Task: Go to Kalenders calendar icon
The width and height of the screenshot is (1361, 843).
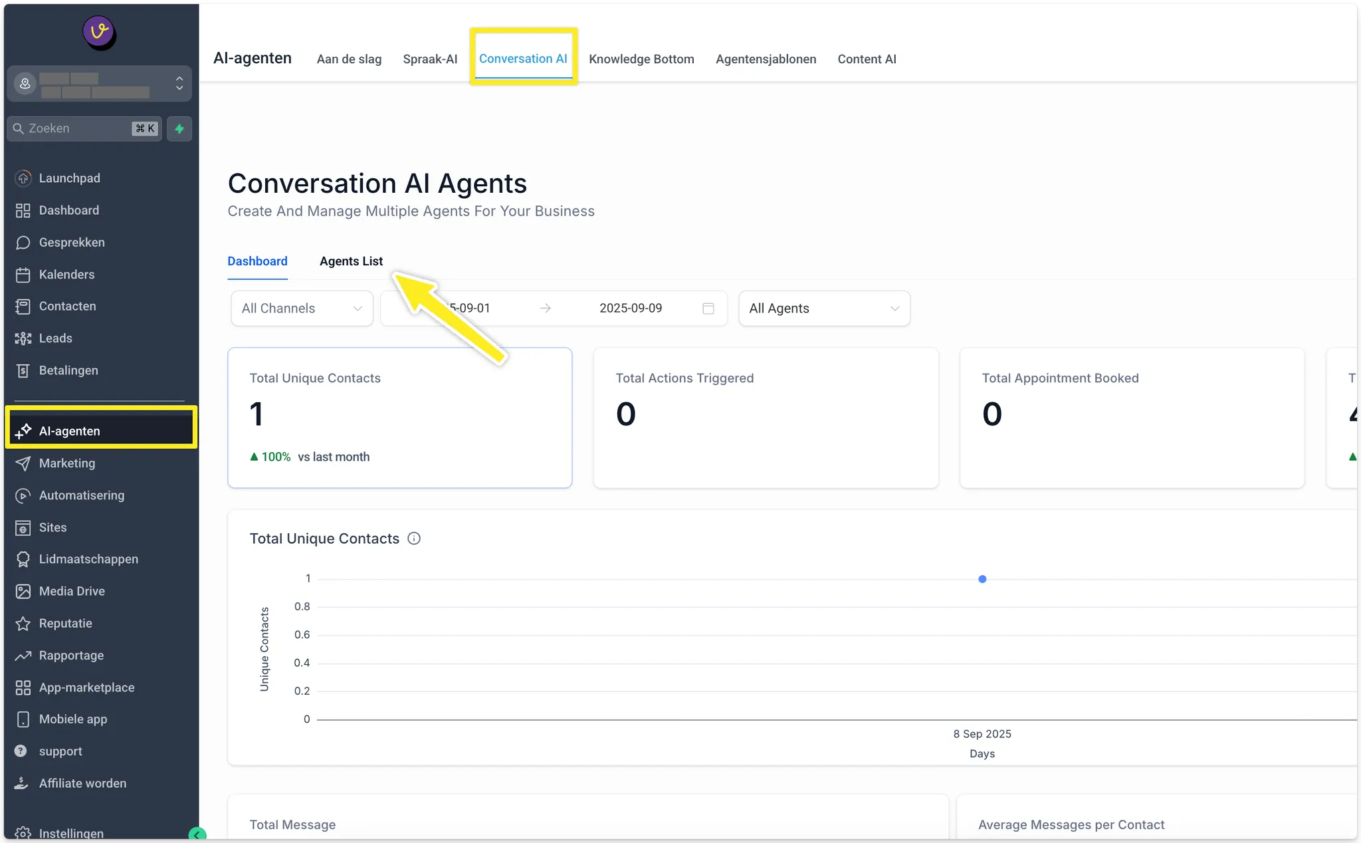Action: [23, 275]
